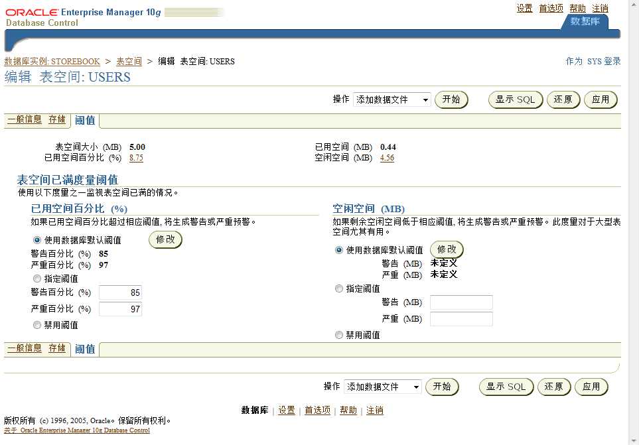
Task: Enable 禁用阈值 in the 空闲空间 section
Action: pos(339,334)
